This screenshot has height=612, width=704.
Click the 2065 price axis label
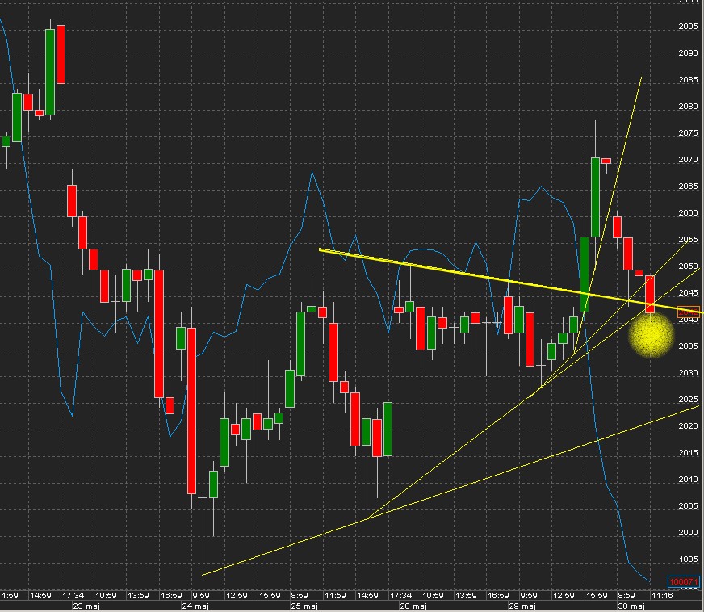point(688,186)
